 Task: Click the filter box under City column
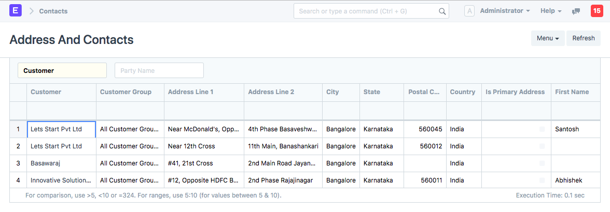click(x=341, y=111)
